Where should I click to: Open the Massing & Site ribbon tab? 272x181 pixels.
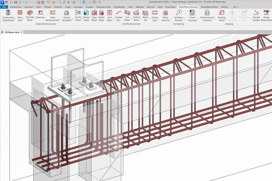point(103,7)
